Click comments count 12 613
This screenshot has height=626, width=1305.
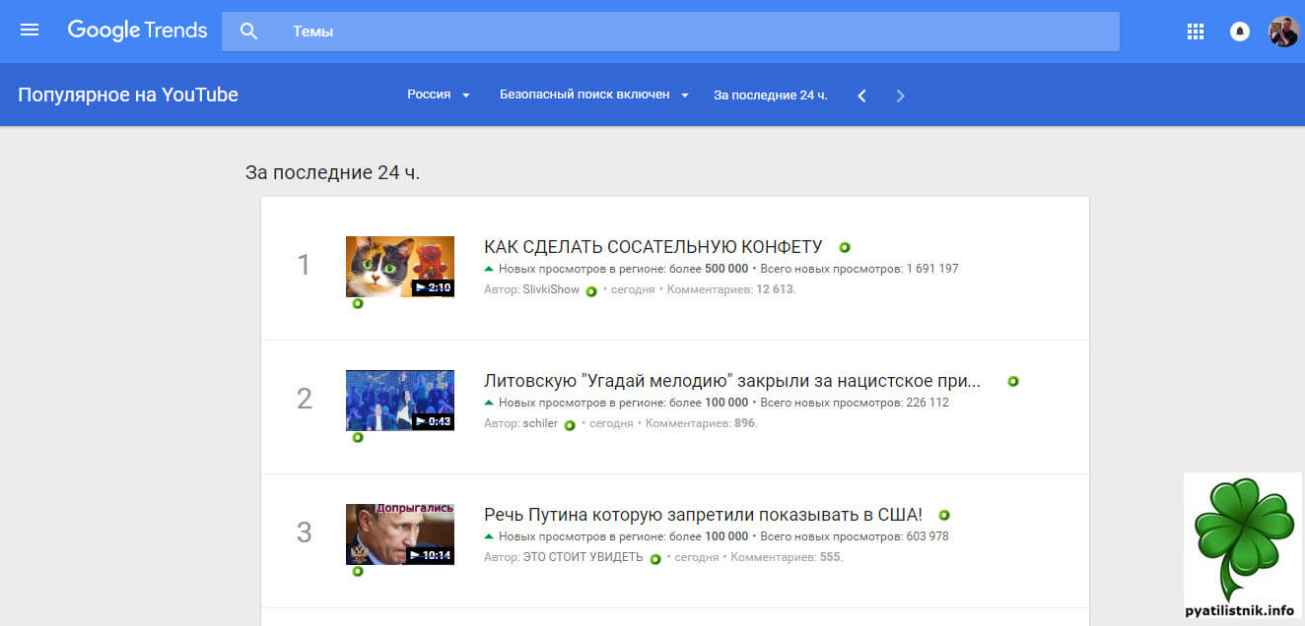click(775, 289)
